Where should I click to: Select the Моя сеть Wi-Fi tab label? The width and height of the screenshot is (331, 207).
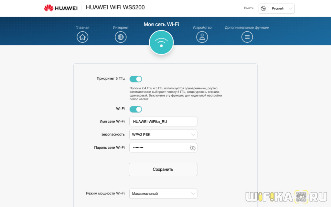coord(161,24)
